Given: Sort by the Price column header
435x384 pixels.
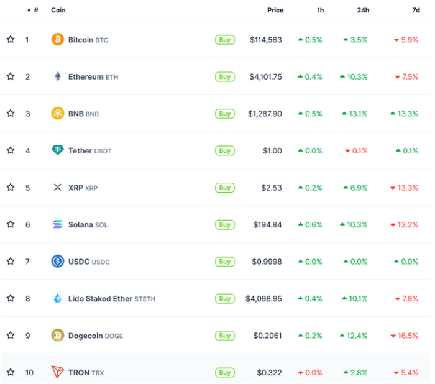Looking at the screenshot, I should tap(275, 11).
